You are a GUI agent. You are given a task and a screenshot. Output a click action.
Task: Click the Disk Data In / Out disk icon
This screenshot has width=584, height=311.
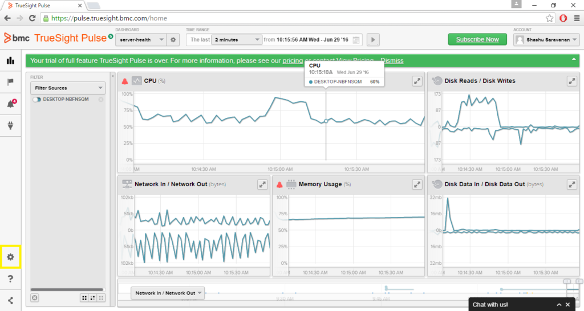click(x=436, y=184)
